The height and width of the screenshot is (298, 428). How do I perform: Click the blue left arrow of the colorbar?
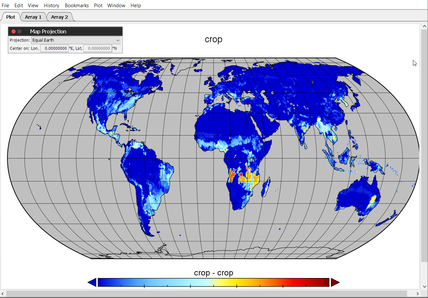pos(92,282)
